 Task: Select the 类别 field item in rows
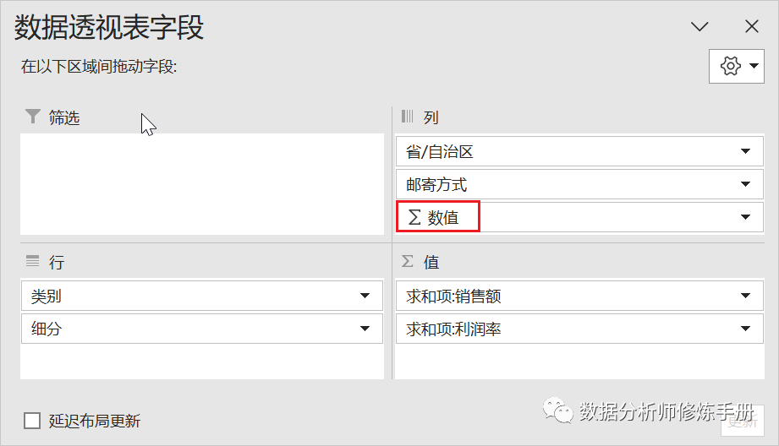pos(202,296)
